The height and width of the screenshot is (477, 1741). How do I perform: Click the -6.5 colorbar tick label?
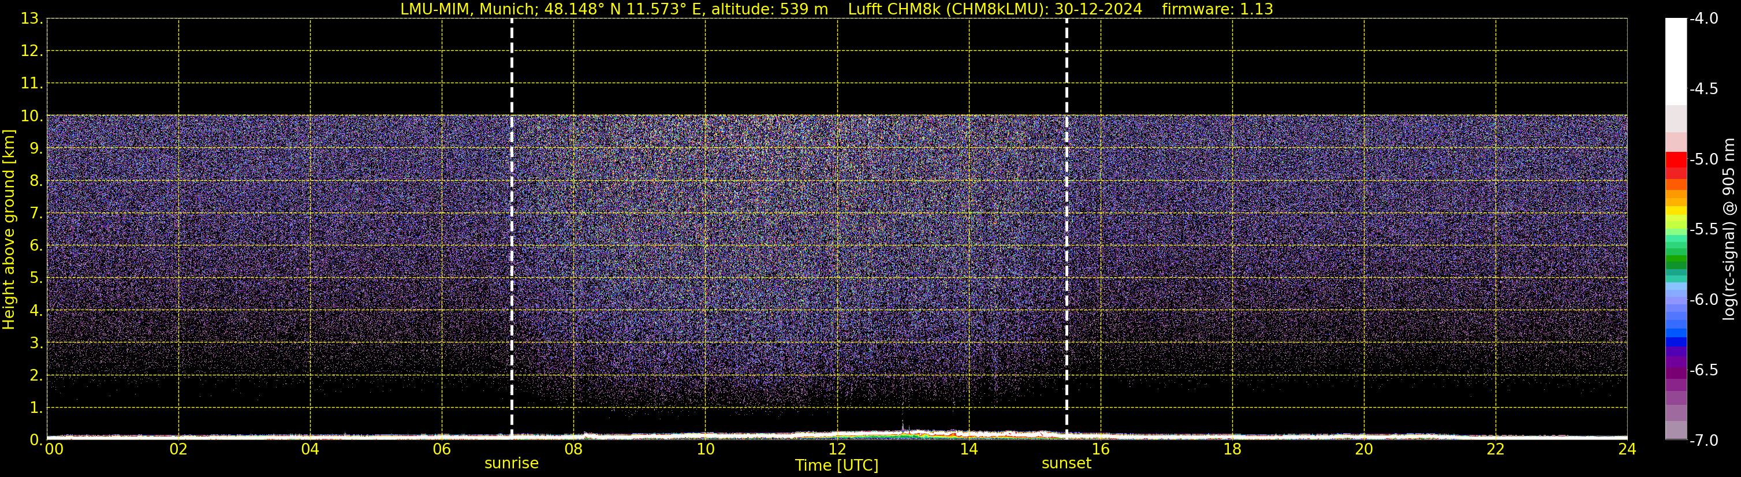click(x=1703, y=370)
